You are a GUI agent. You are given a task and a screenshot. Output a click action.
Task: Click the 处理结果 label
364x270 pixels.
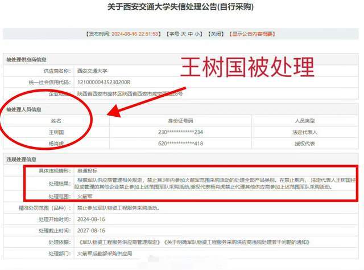coord(60,183)
